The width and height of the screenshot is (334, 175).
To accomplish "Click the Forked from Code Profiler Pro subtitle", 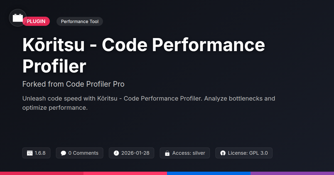I will pyautogui.click(x=73, y=84).
